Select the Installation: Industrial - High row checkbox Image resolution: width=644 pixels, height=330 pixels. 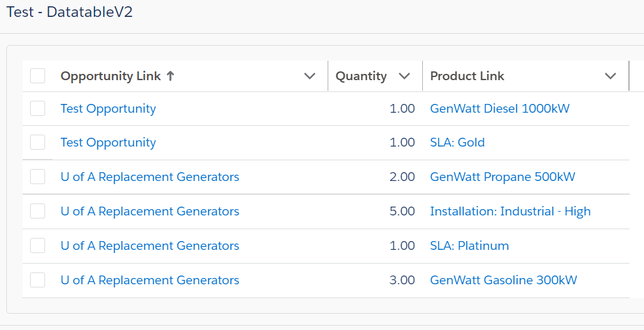click(x=38, y=211)
